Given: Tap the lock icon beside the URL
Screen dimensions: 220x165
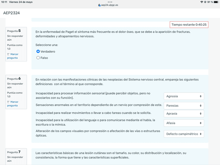Looking at the screenshot, I should click(99, 5).
